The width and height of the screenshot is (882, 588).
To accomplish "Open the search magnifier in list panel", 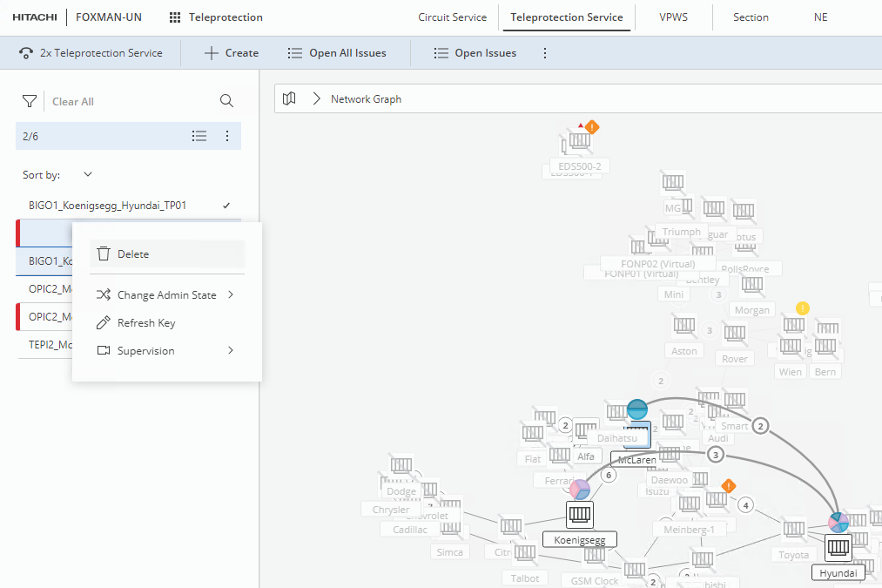I will (226, 101).
